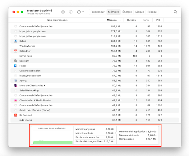This screenshot has width=189, height=156.
Task: Sort by the Mémoire column header
Action: pos(112,20)
